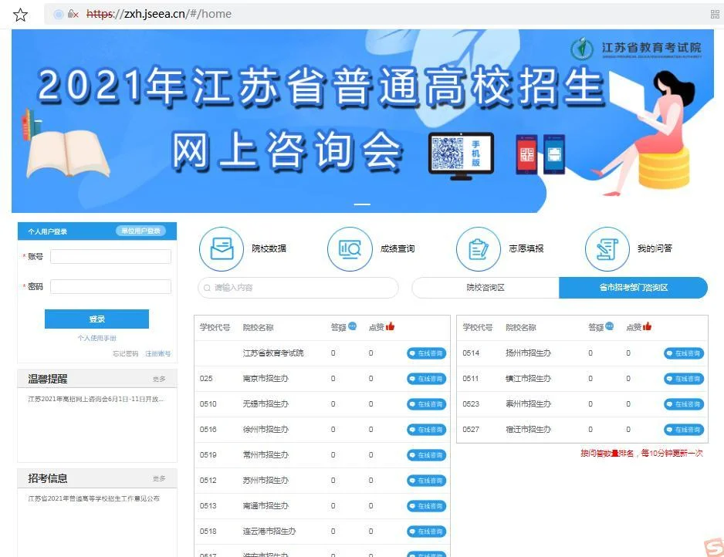Click 在线咨询 for 镇江市招生办
724x557 pixels.
point(684,379)
